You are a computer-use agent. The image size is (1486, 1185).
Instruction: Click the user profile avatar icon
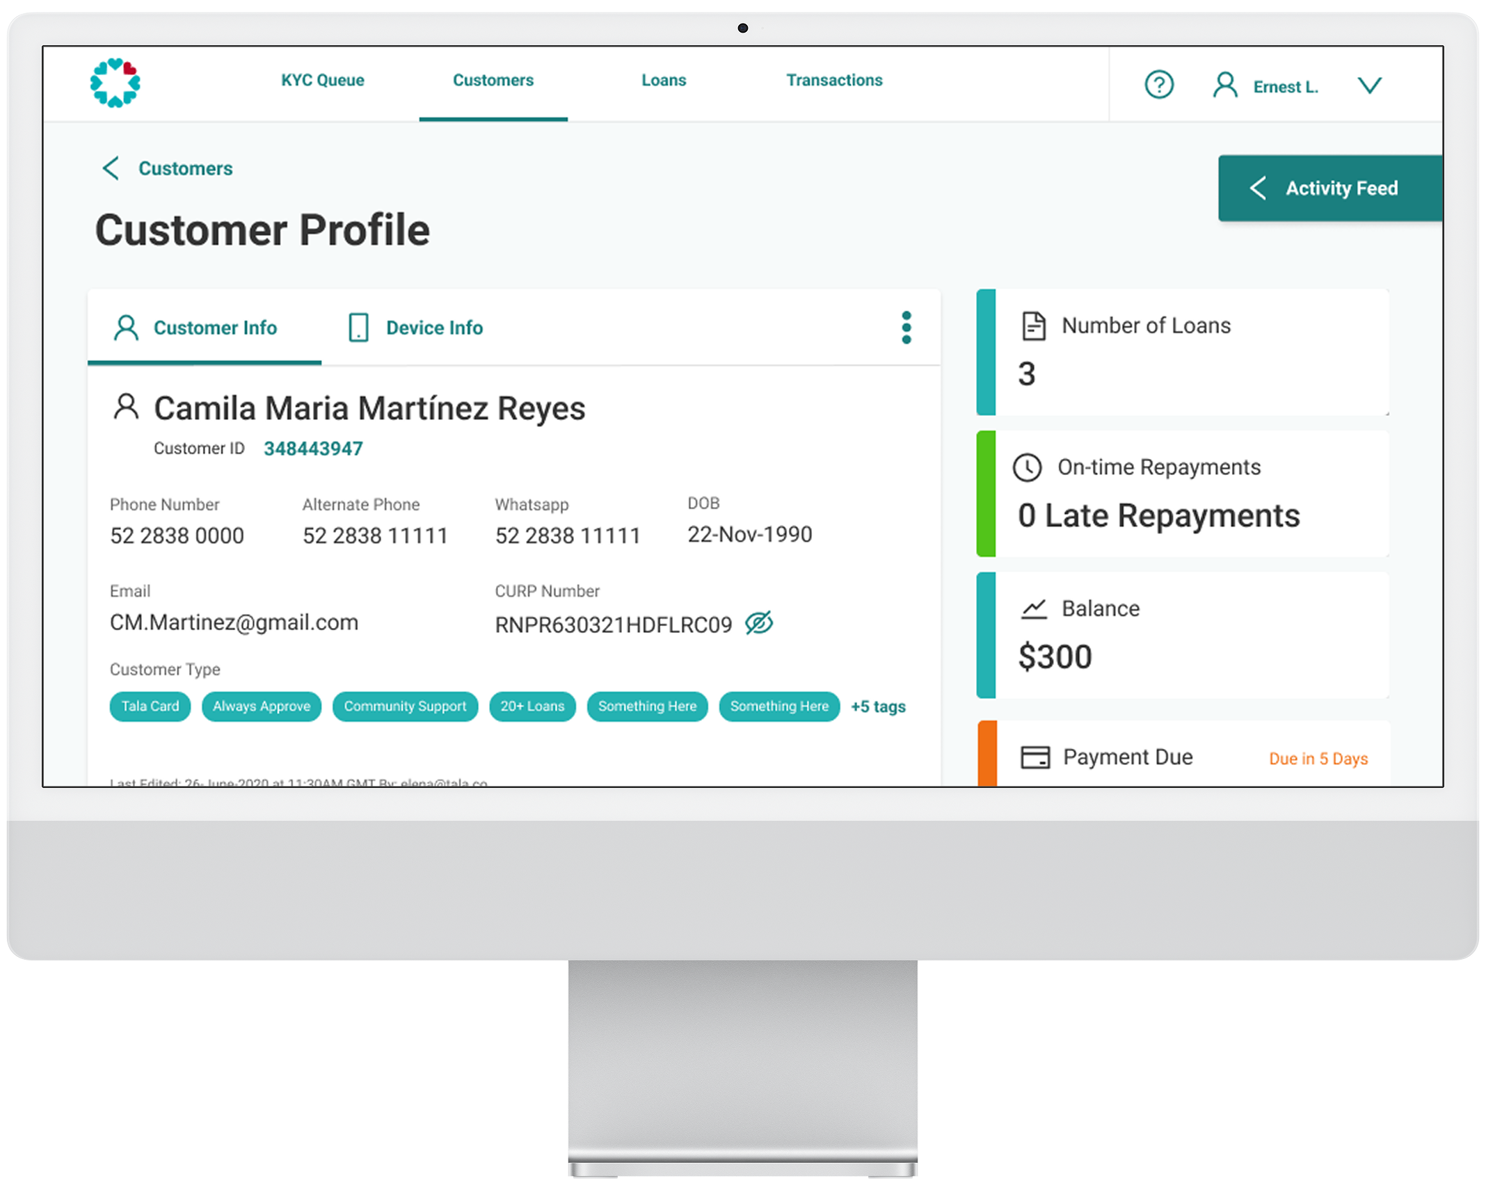click(x=1225, y=86)
